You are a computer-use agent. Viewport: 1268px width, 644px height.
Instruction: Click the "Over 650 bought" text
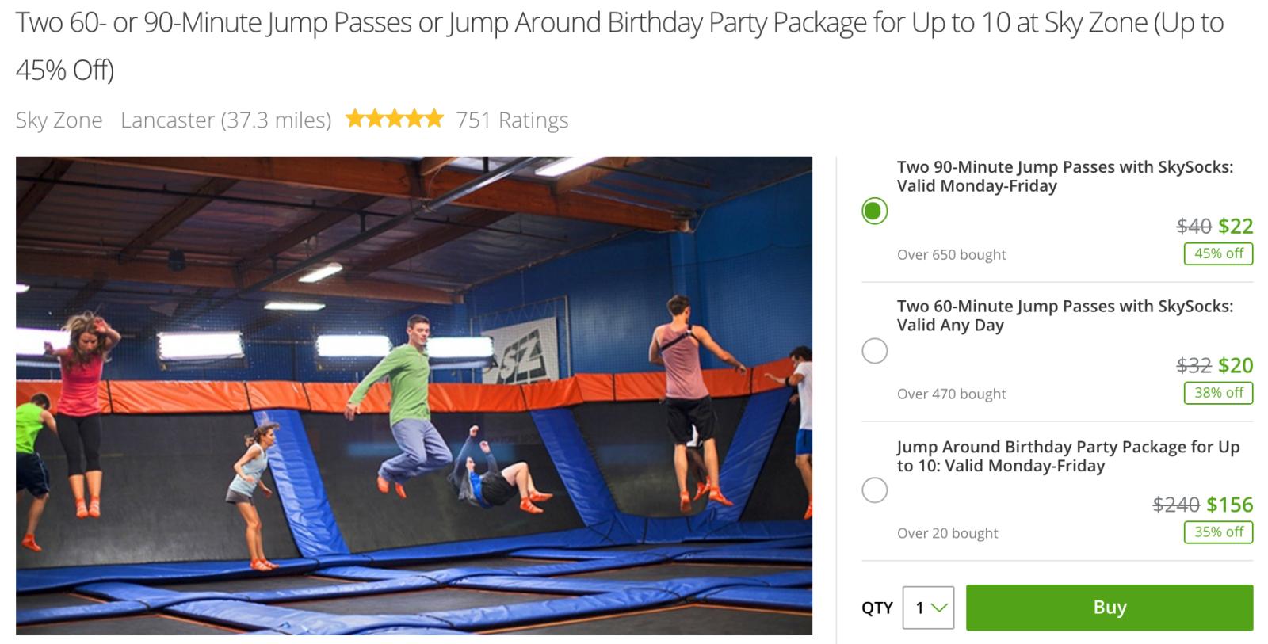click(951, 255)
